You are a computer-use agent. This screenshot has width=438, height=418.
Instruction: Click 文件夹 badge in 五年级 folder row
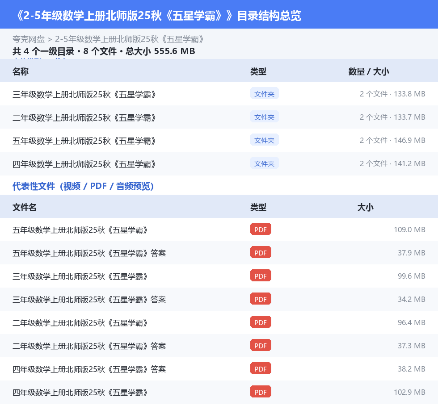click(x=264, y=140)
